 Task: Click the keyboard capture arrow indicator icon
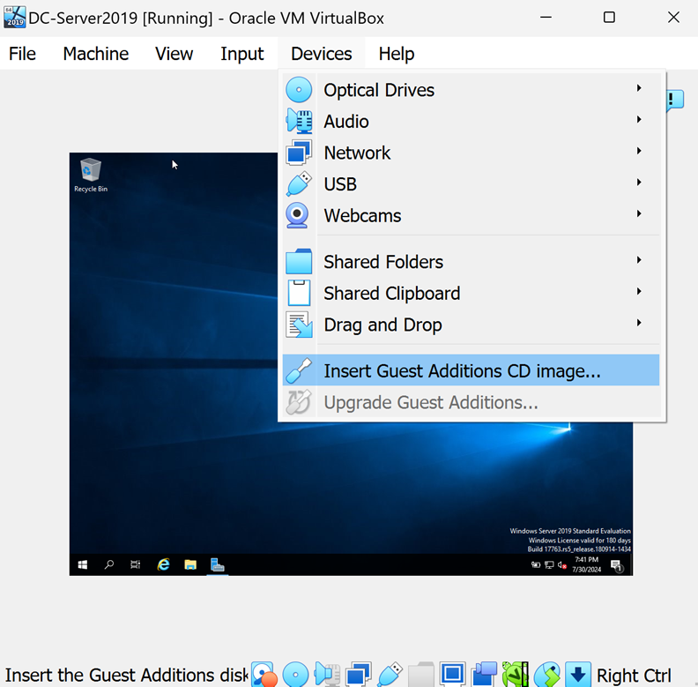coord(577,676)
